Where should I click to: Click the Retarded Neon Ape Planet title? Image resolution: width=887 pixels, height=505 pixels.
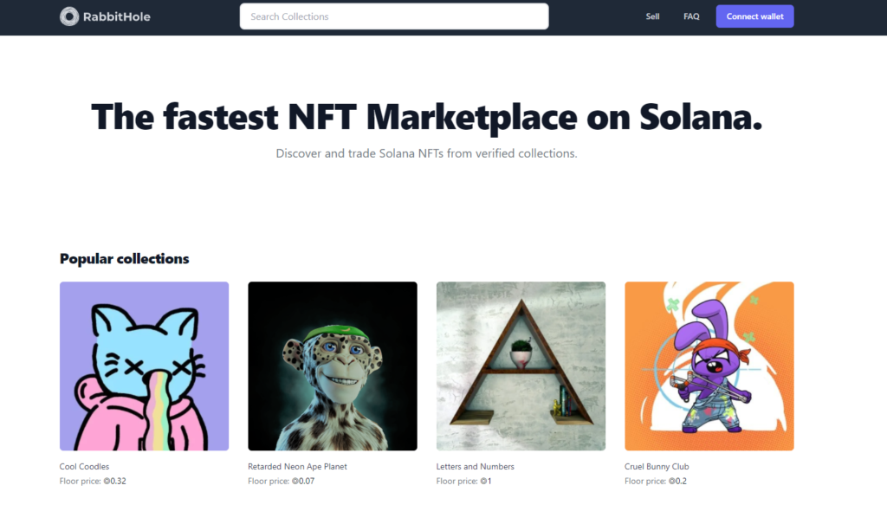tap(297, 466)
